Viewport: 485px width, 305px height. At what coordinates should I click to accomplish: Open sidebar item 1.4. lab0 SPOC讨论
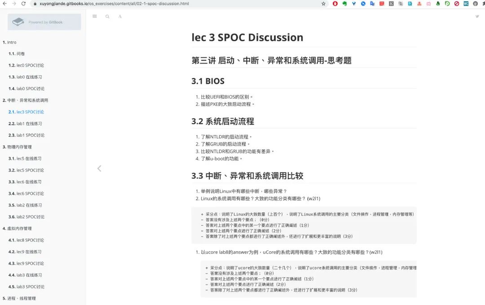pyautogui.click(x=26, y=89)
